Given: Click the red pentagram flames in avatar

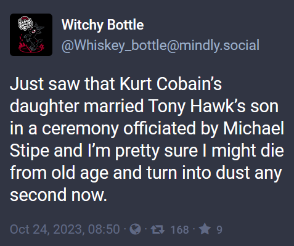Looking at the screenshot, I should point(31,46).
